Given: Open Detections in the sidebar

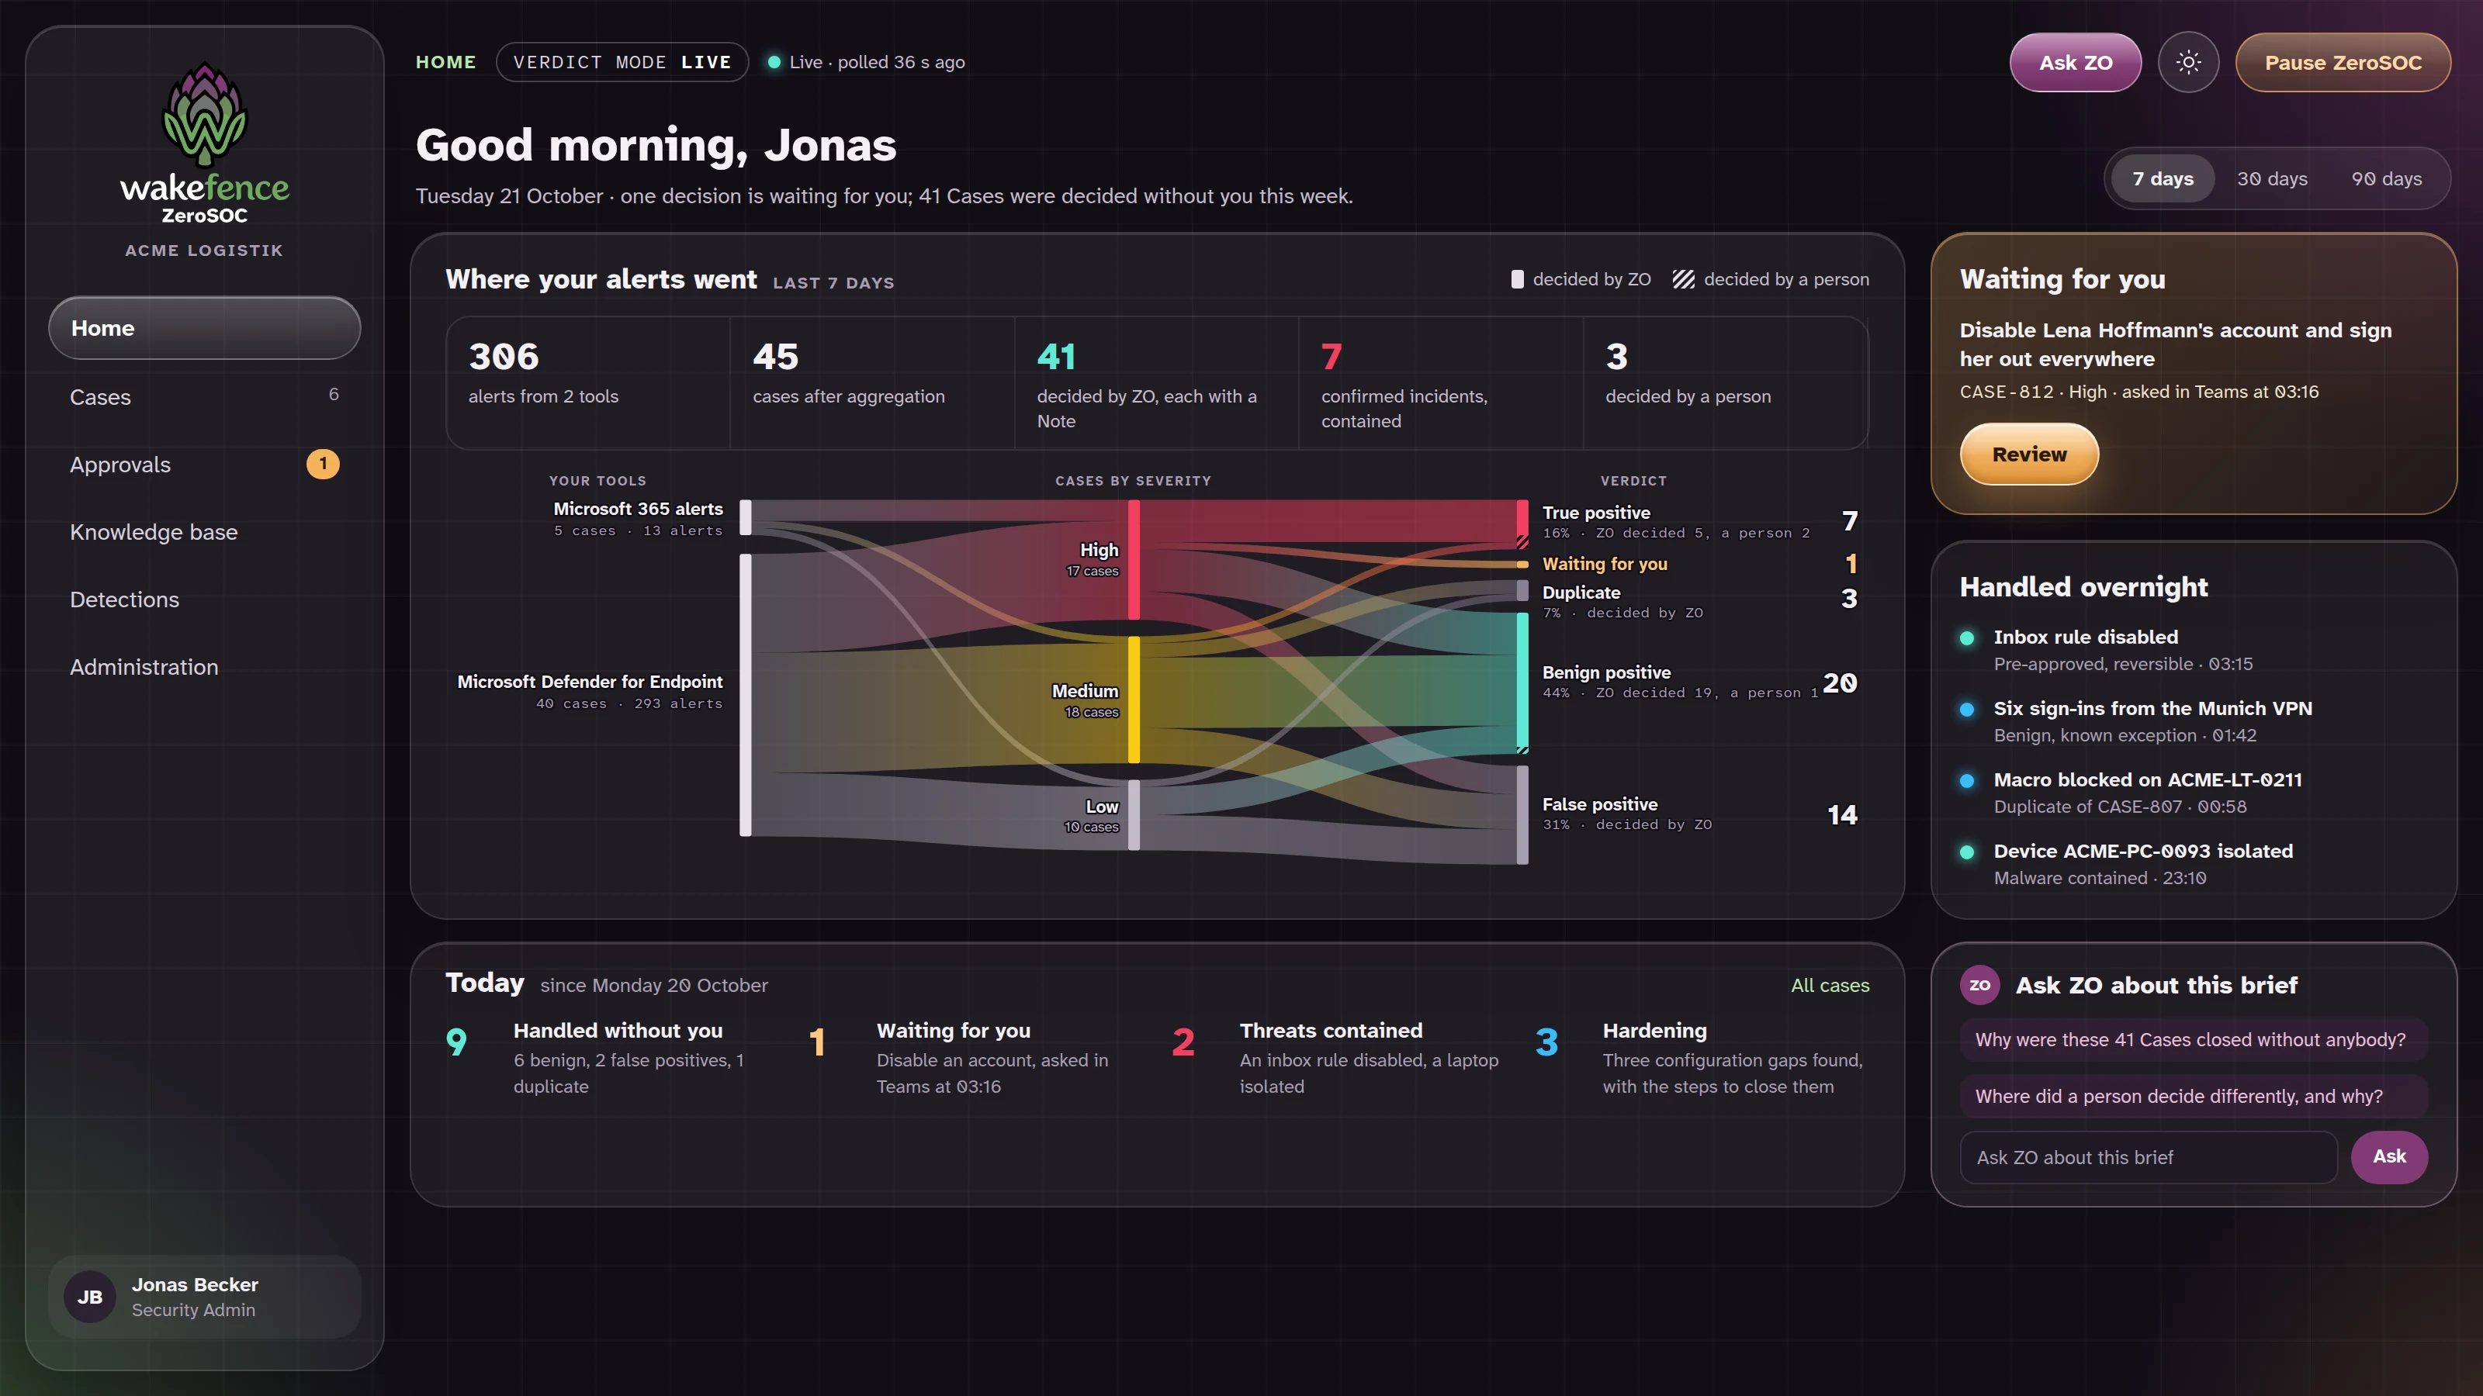Looking at the screenshot, I should [x=204, y=600].
